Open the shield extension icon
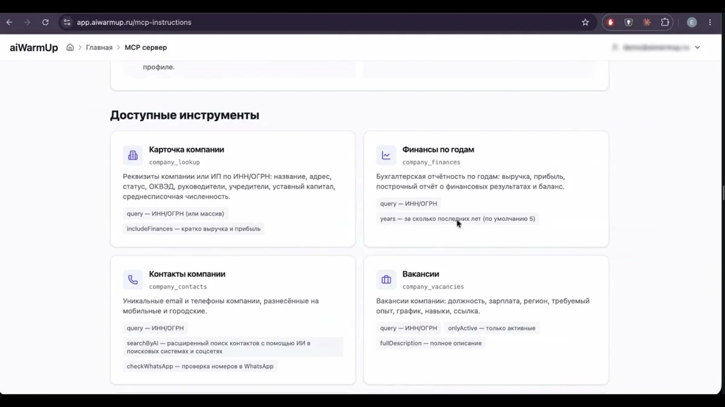 pos(629,22)
